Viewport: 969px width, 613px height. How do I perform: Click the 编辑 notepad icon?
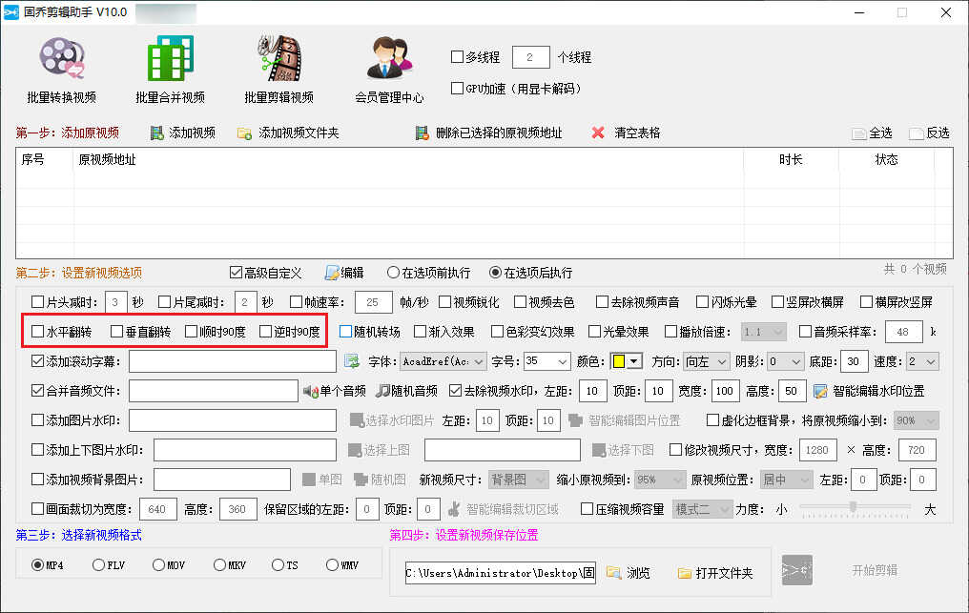[332, 273]
